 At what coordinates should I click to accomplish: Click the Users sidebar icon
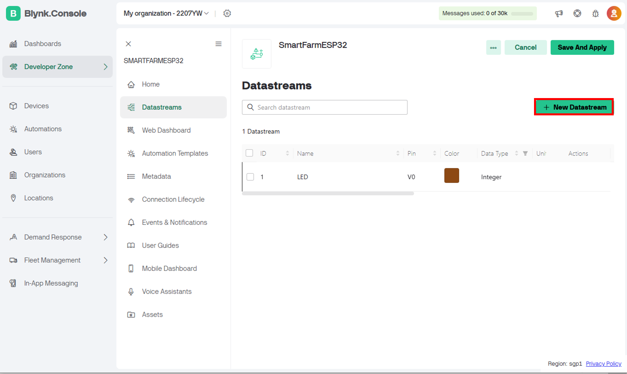[13, 152]
